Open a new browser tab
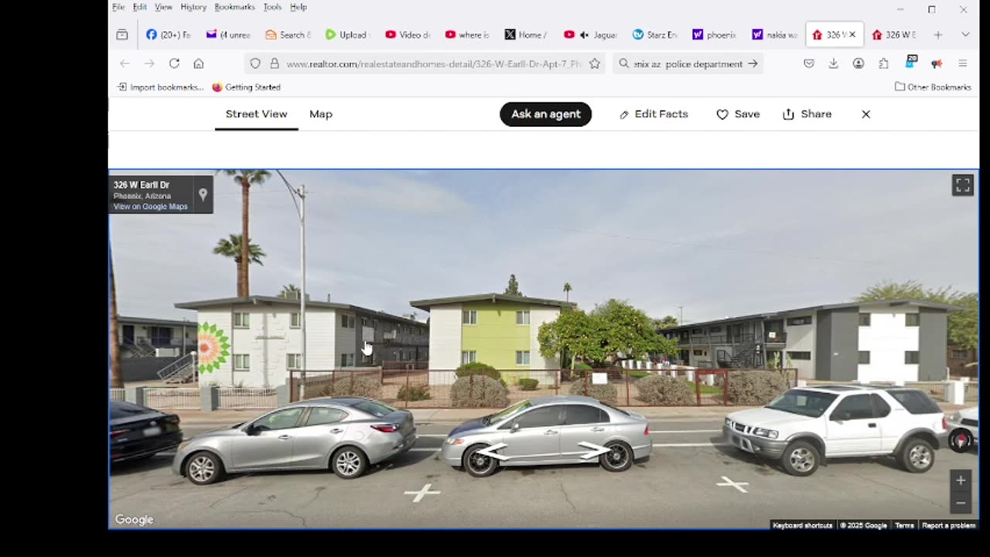The width and height of the screenshot is (990, 557). click(x=937, y=35)
